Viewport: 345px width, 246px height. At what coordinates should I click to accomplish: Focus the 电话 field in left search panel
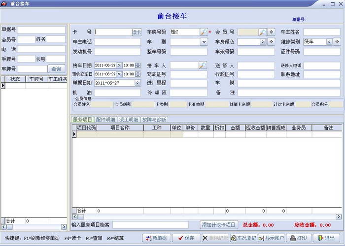click(41, 49)
